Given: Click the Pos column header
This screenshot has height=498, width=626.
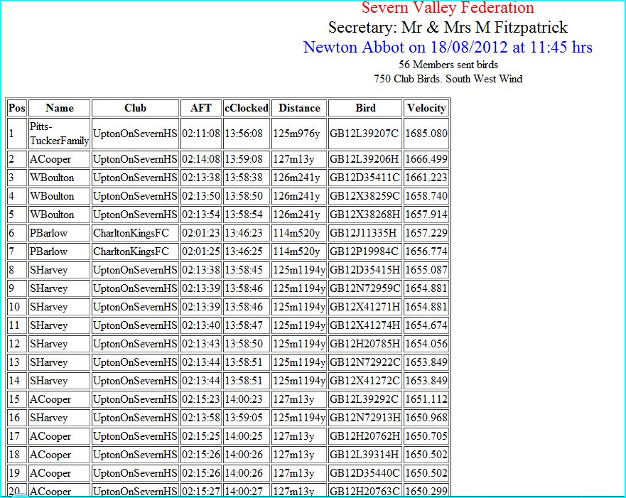Looking at the screenshot, I should (17, 108).
